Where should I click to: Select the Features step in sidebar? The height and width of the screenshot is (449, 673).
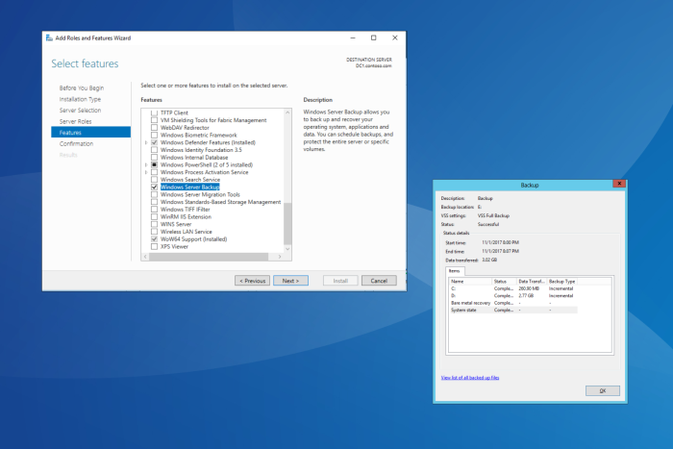click(x=90, y=133)
